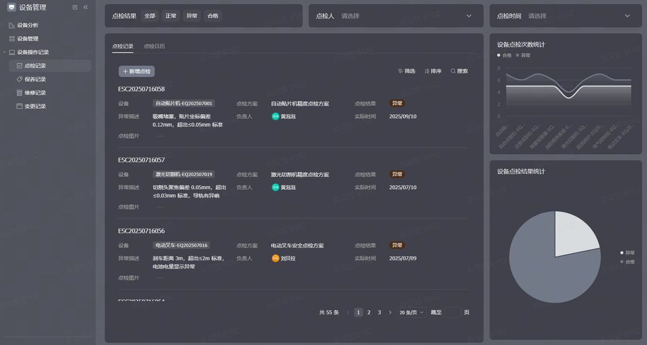Click 设备点检结果统计 chart title
Screen dimensions: 647x345
[x=521, y=171]
